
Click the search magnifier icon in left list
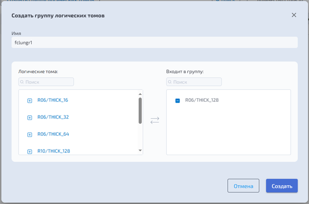(22, 82)
